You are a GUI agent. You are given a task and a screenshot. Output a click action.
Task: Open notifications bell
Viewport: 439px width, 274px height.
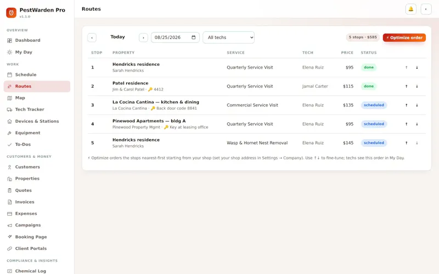click(410, 9)
